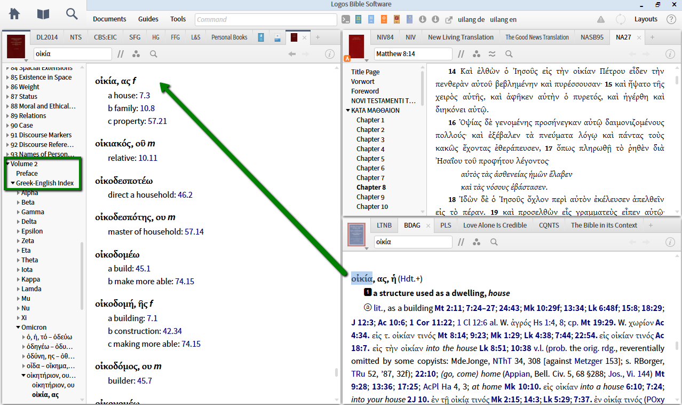Open the Help question mark icon
This screenshot has height=405, width=682.
671,19
